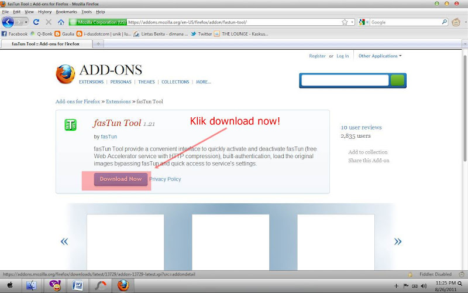Open the History menu
Image resolution: width=468 pixels, height=293 pixels.
[x=45, y=12]
